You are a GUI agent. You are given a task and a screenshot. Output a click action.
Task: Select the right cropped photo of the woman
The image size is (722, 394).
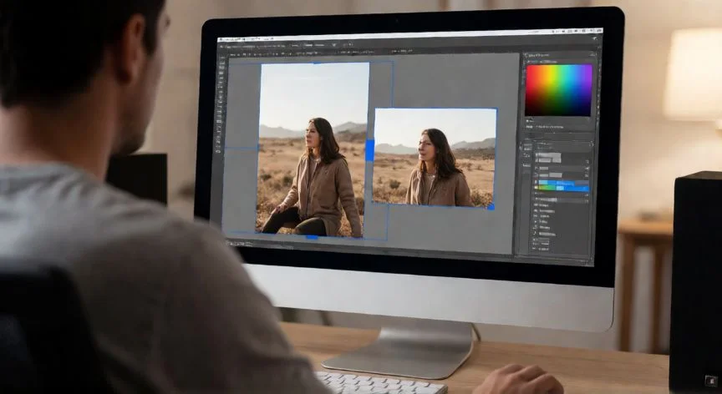click(435, 157)
